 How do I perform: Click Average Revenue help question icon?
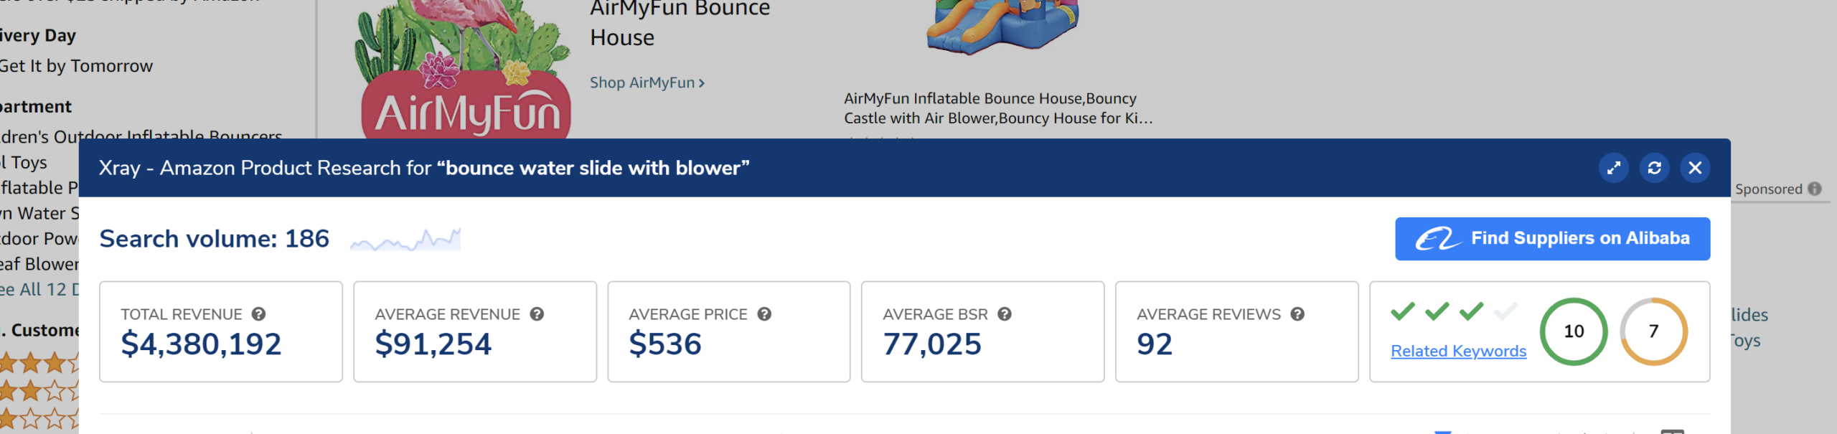[x=537, y=314]
